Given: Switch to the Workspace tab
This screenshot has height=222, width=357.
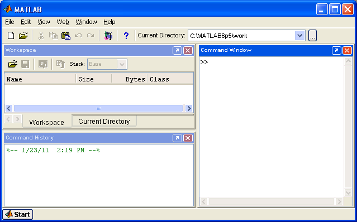Looking at the screenshot, I should pos(47,122).
